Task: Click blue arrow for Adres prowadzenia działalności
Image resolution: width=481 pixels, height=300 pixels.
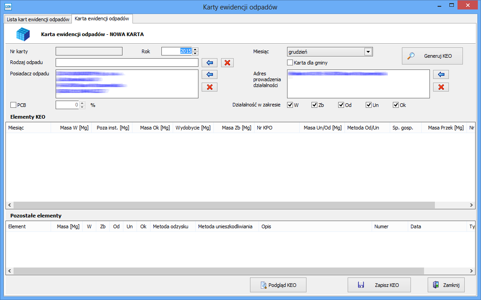Action: (441, 74)
